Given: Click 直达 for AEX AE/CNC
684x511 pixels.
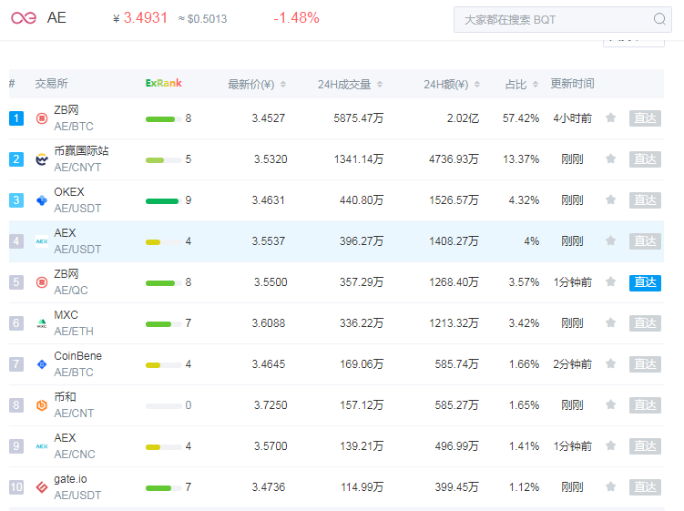Looking at the screenshot, I should pos(645,446).
